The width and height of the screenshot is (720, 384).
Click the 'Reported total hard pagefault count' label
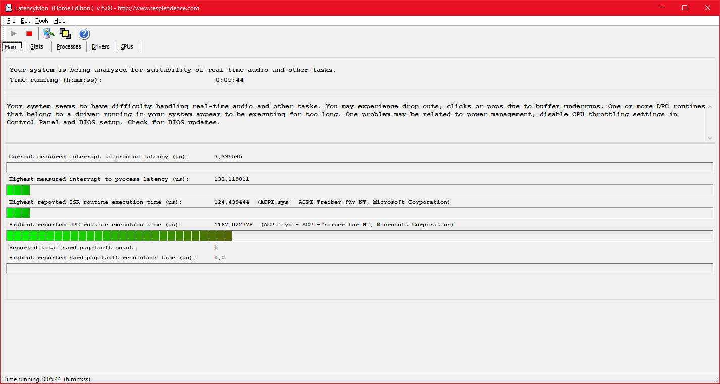click(x=72, y=248)
